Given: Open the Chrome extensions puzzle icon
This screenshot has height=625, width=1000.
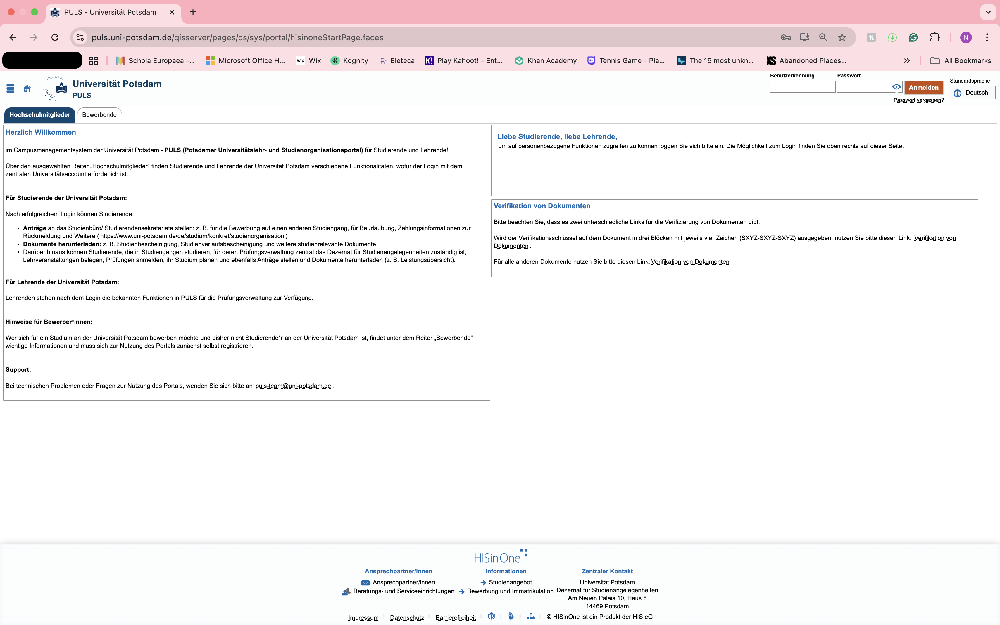Looking at the screenshot, I should tap(935, 38).
